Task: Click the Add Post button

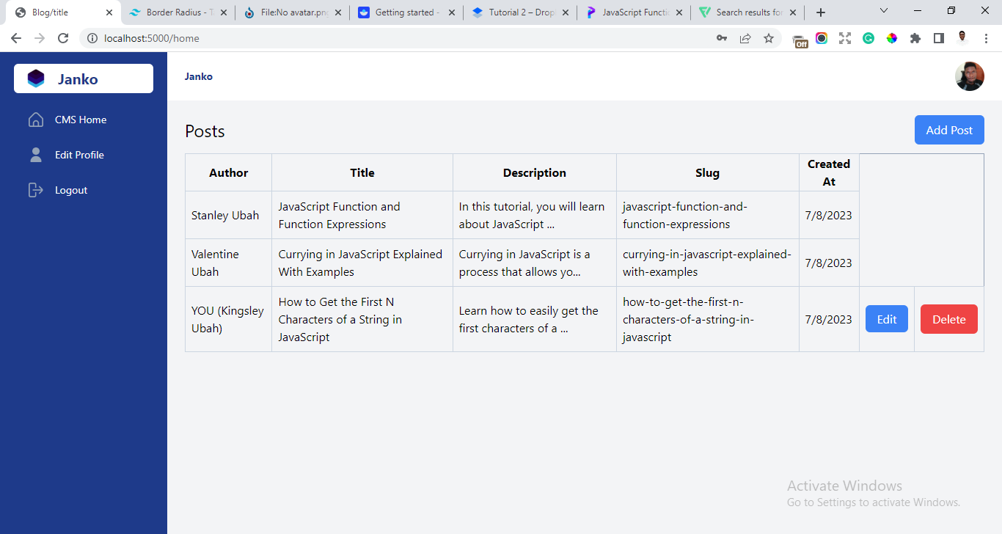Action: [949, 129]
